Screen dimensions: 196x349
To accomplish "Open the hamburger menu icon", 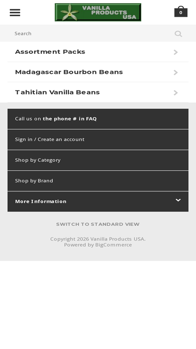I will [15, 13].
